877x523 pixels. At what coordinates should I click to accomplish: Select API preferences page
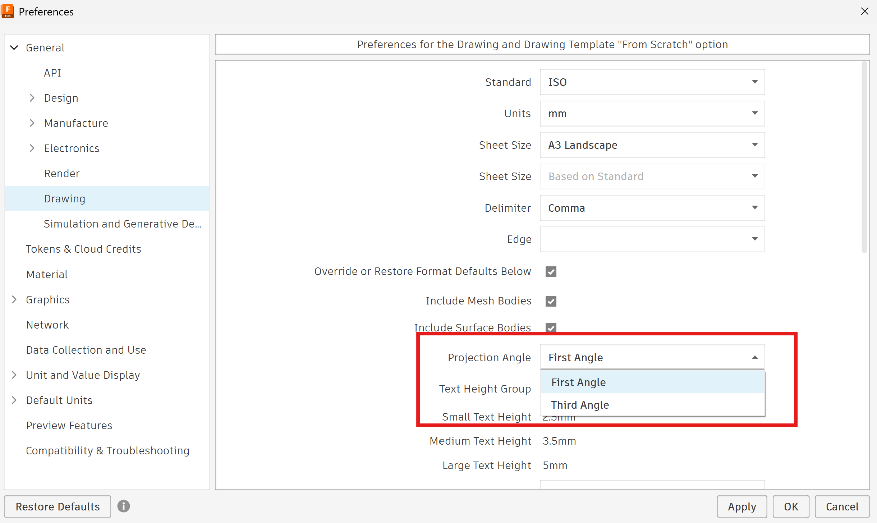click(52, 73)
